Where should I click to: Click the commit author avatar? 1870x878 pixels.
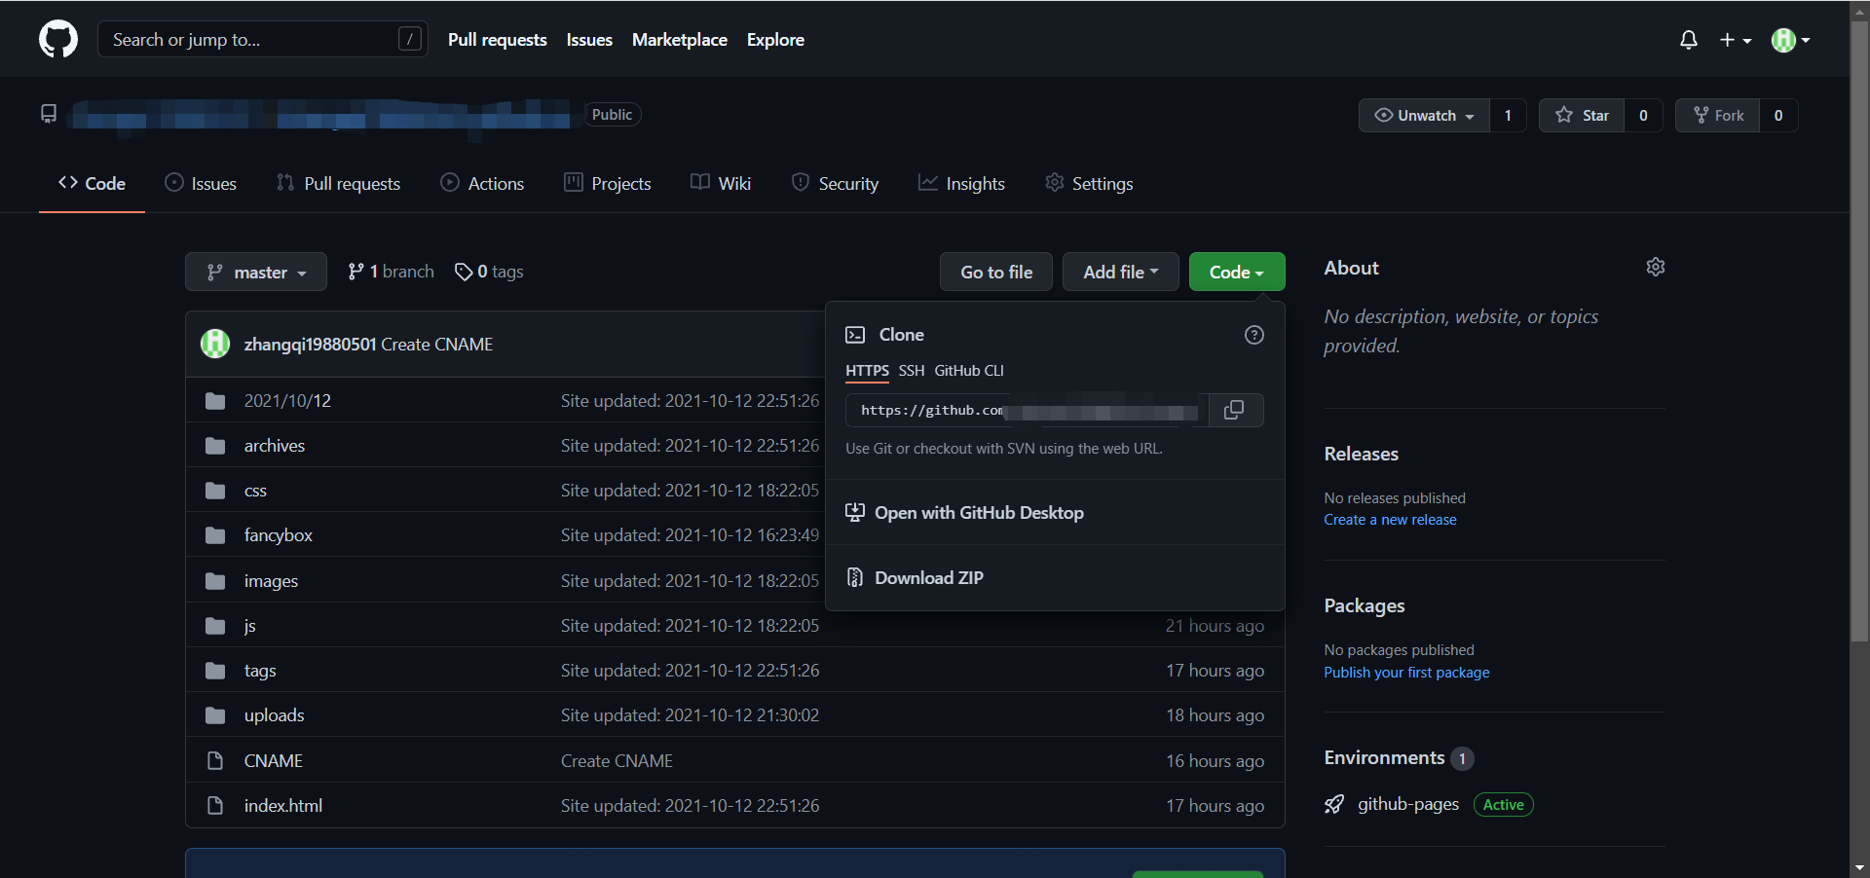click(x=215, y=344)
